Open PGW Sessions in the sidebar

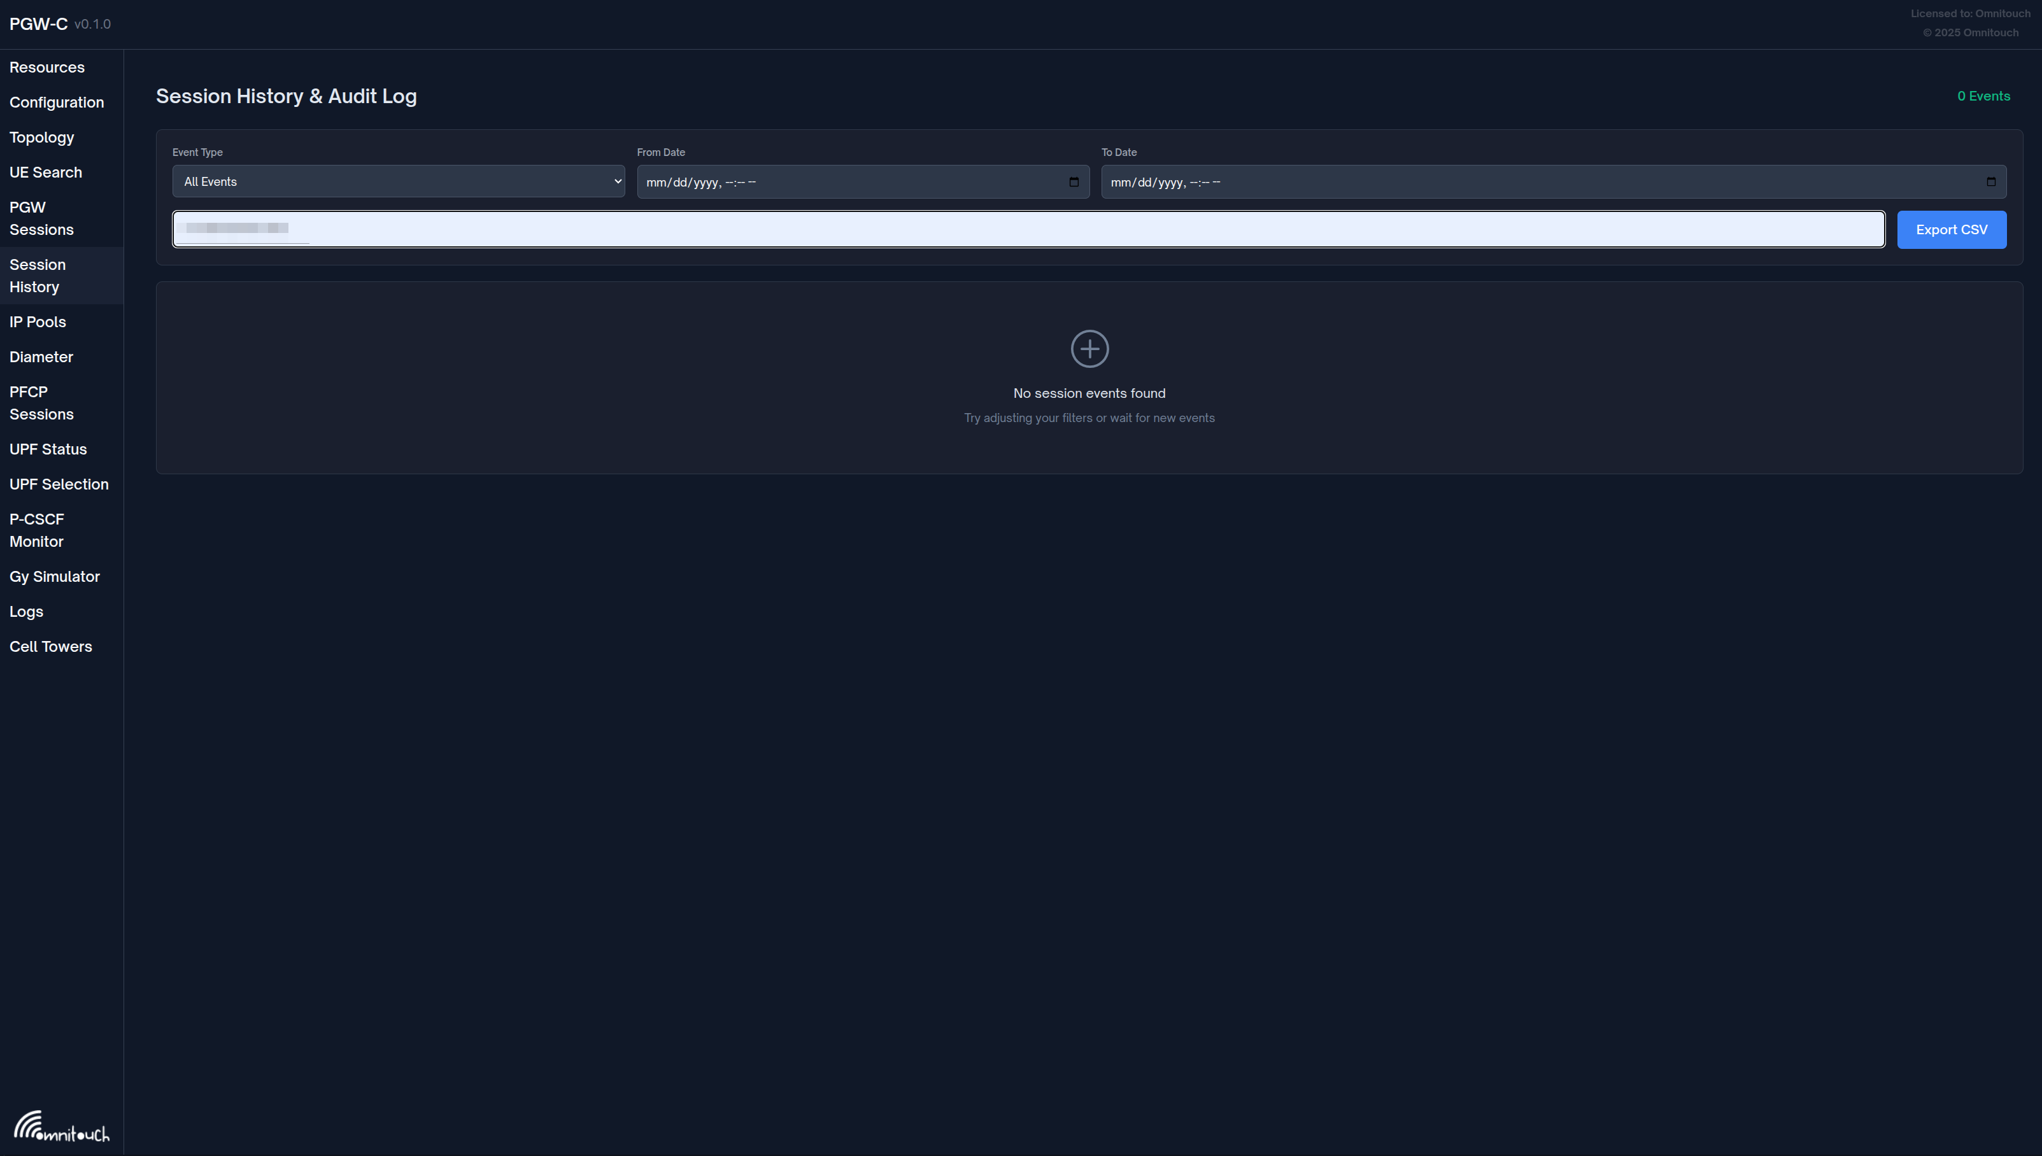(41, 218)
